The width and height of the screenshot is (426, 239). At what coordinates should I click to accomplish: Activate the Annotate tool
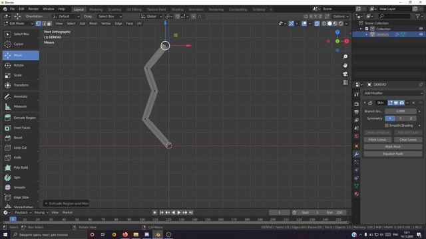(x=21, y=96)
